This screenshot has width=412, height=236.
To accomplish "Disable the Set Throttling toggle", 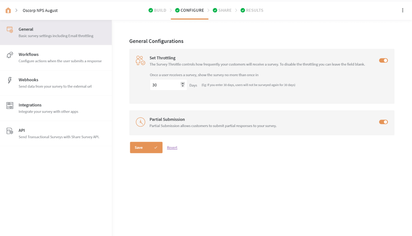I will pos(383,60).
